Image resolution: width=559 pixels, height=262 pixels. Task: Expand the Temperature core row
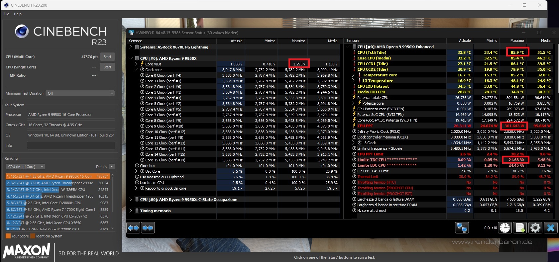(353, 75)
